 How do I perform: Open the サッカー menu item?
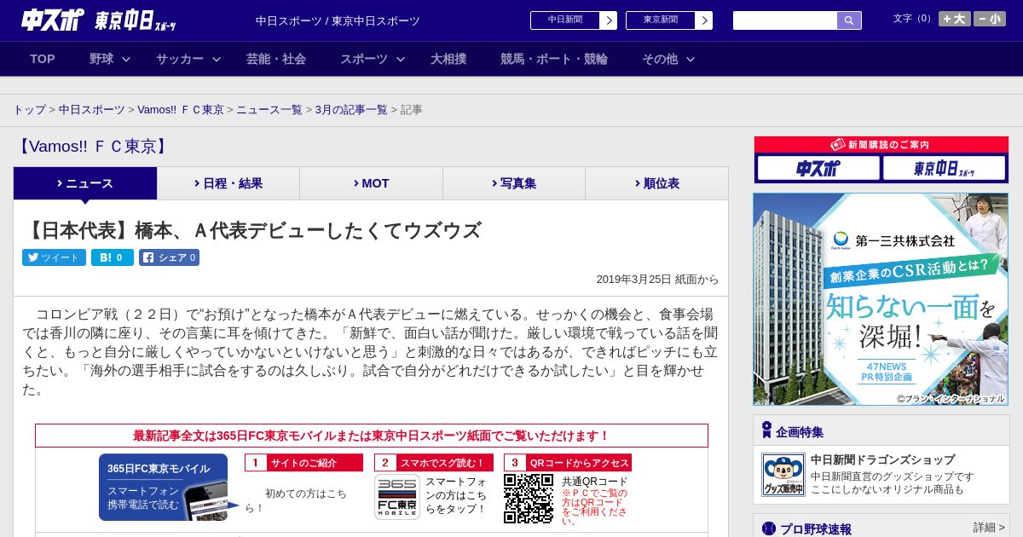click(180, 59)
